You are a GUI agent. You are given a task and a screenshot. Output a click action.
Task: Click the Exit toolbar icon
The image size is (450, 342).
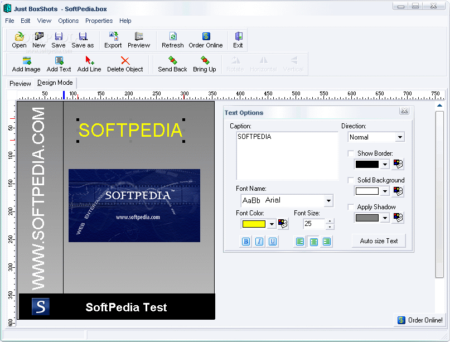point(238,40)
